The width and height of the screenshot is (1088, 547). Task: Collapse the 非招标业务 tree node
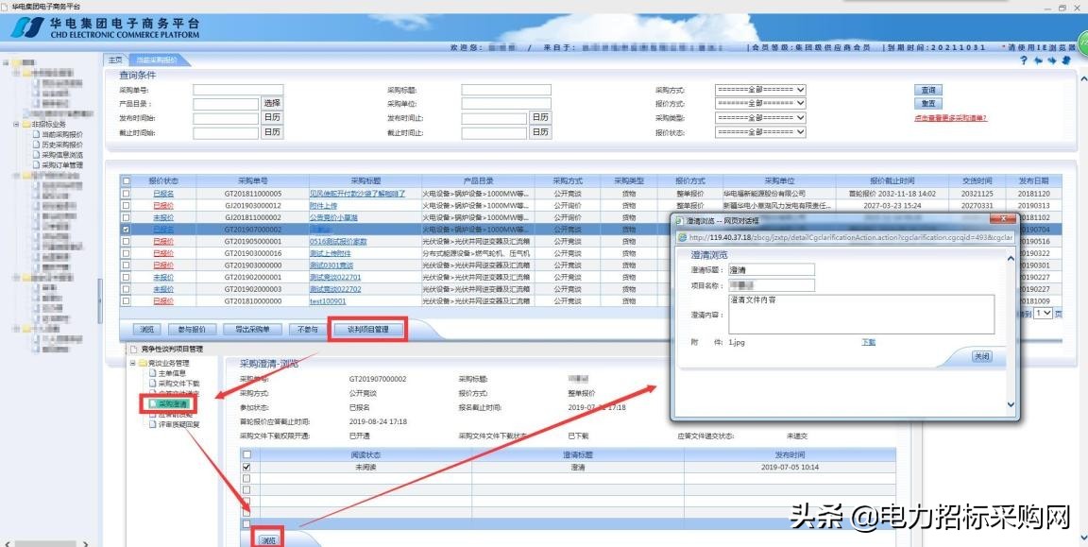15,124
